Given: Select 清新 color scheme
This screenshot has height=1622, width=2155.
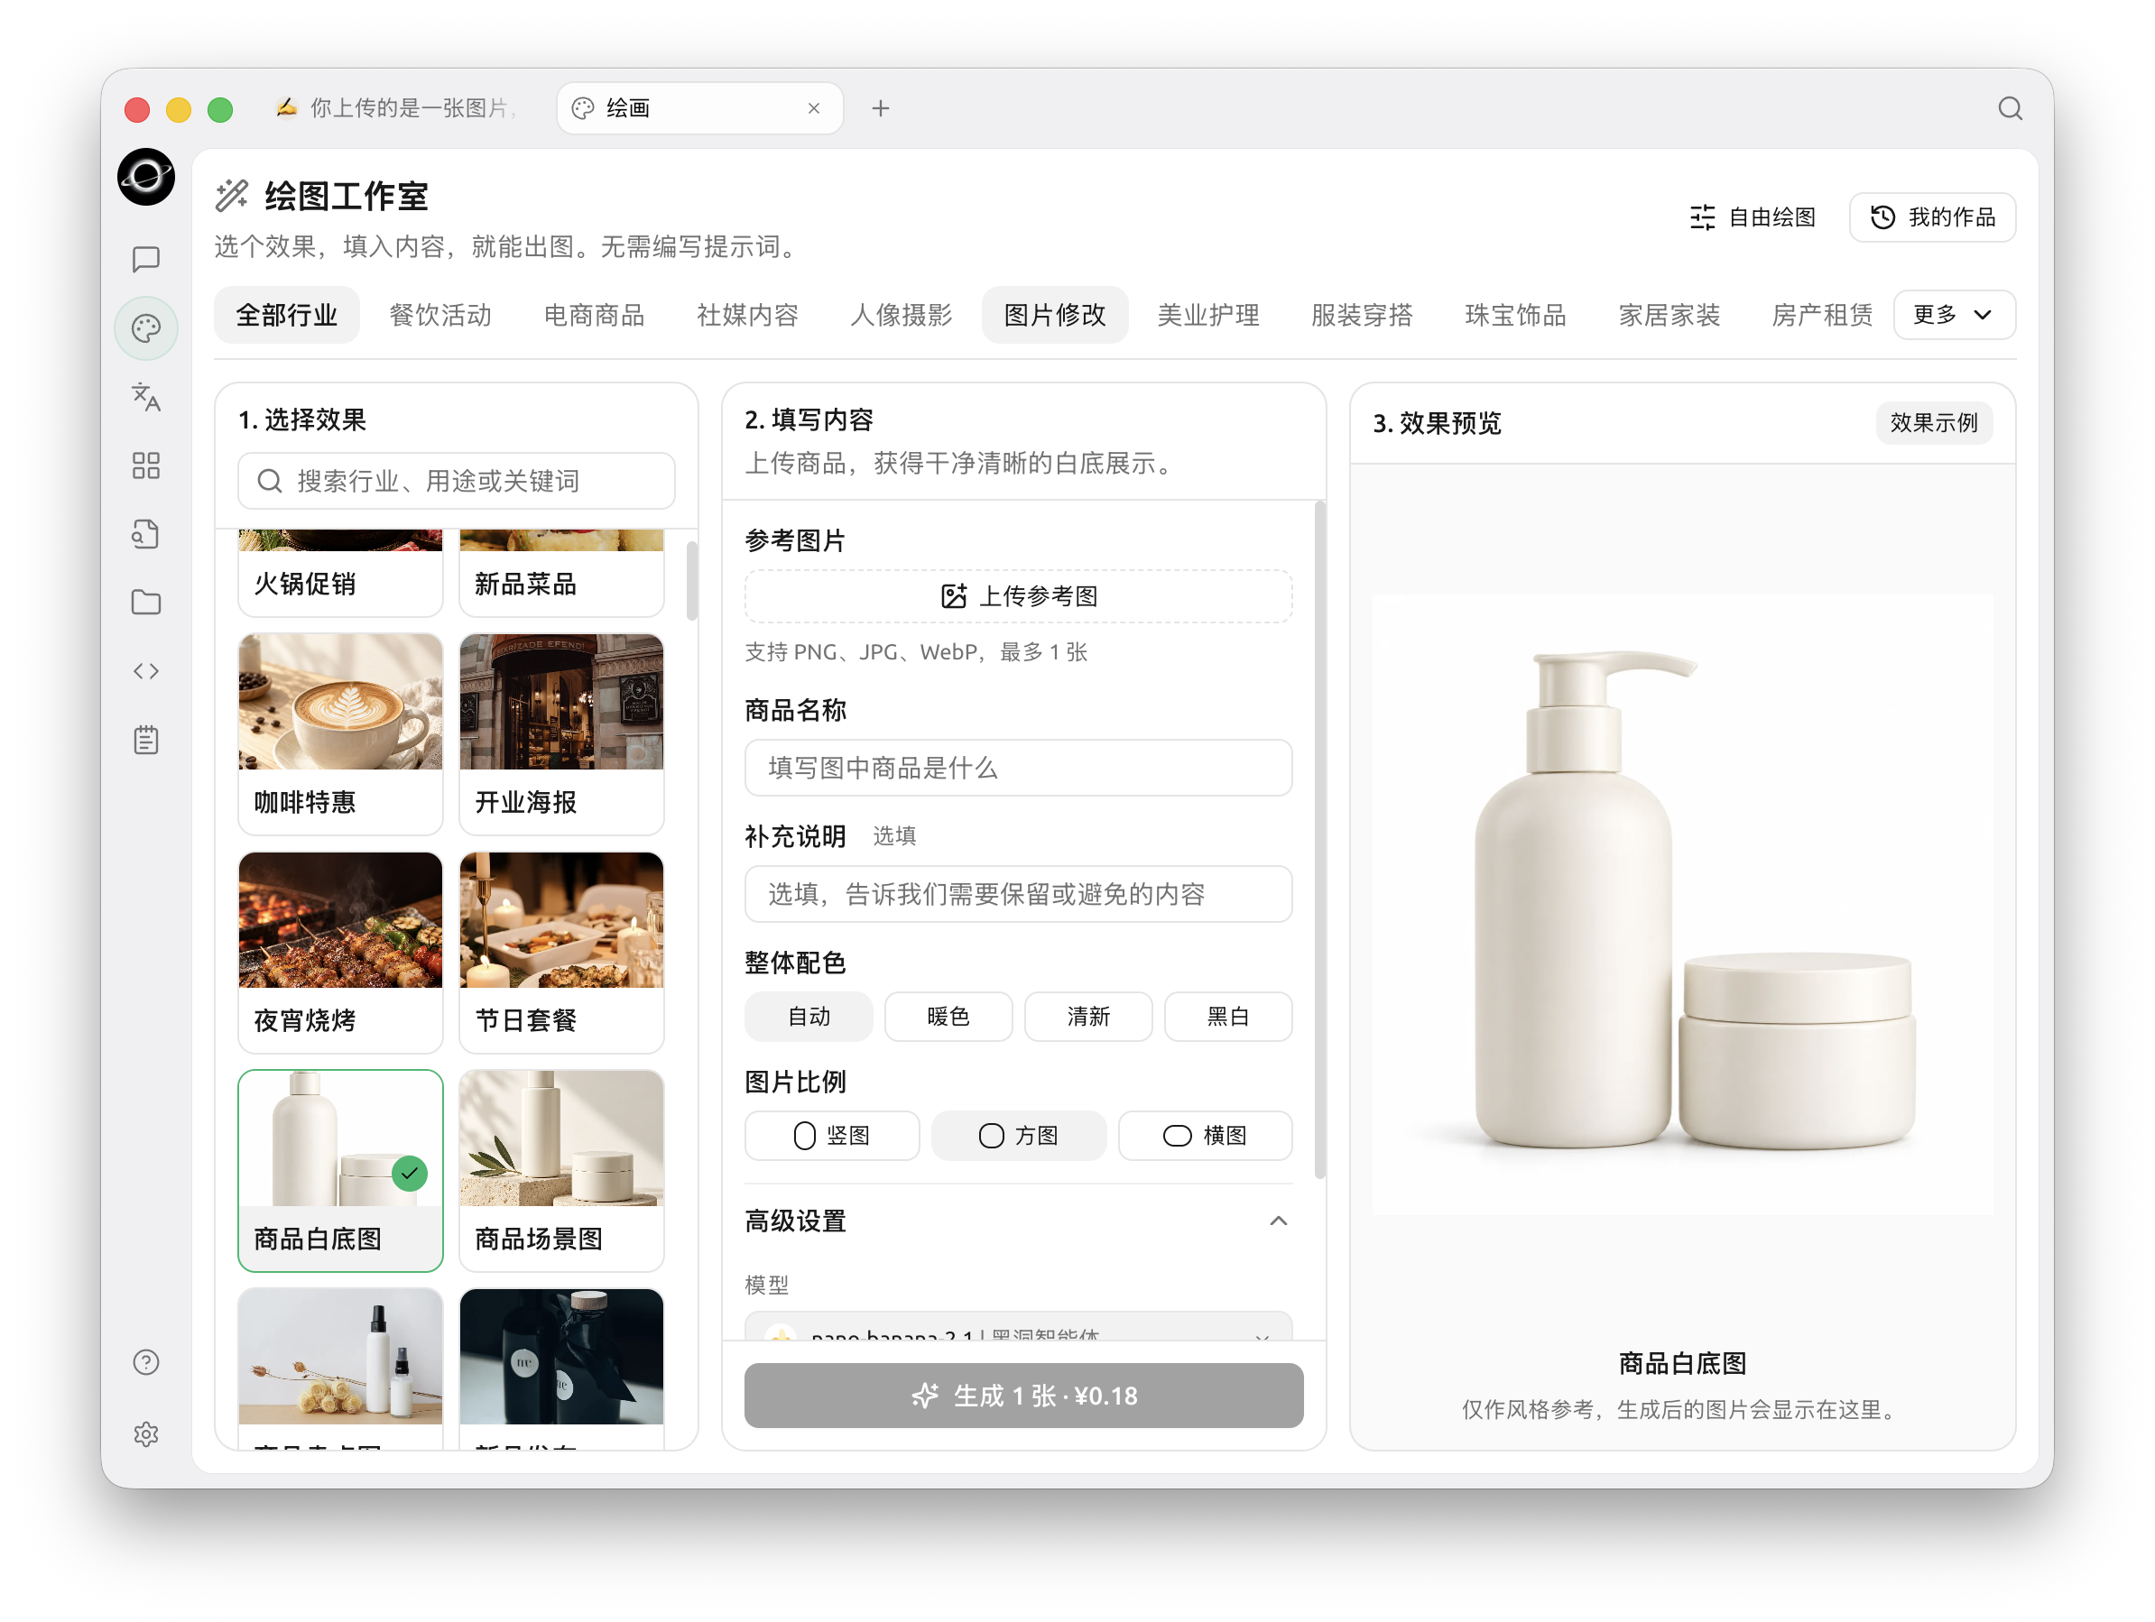Looking at the screenshot, I should (x=1088, y=1016).
